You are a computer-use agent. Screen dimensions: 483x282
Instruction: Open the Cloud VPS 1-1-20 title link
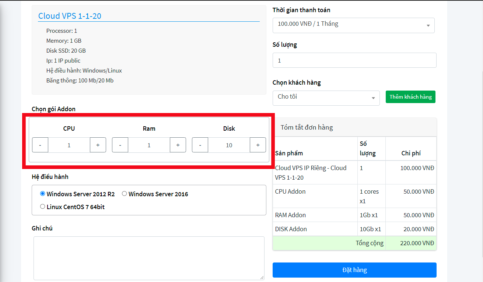70,16
